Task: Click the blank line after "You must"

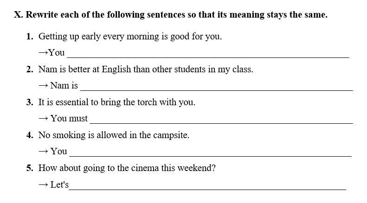Action: coord(221,120)
